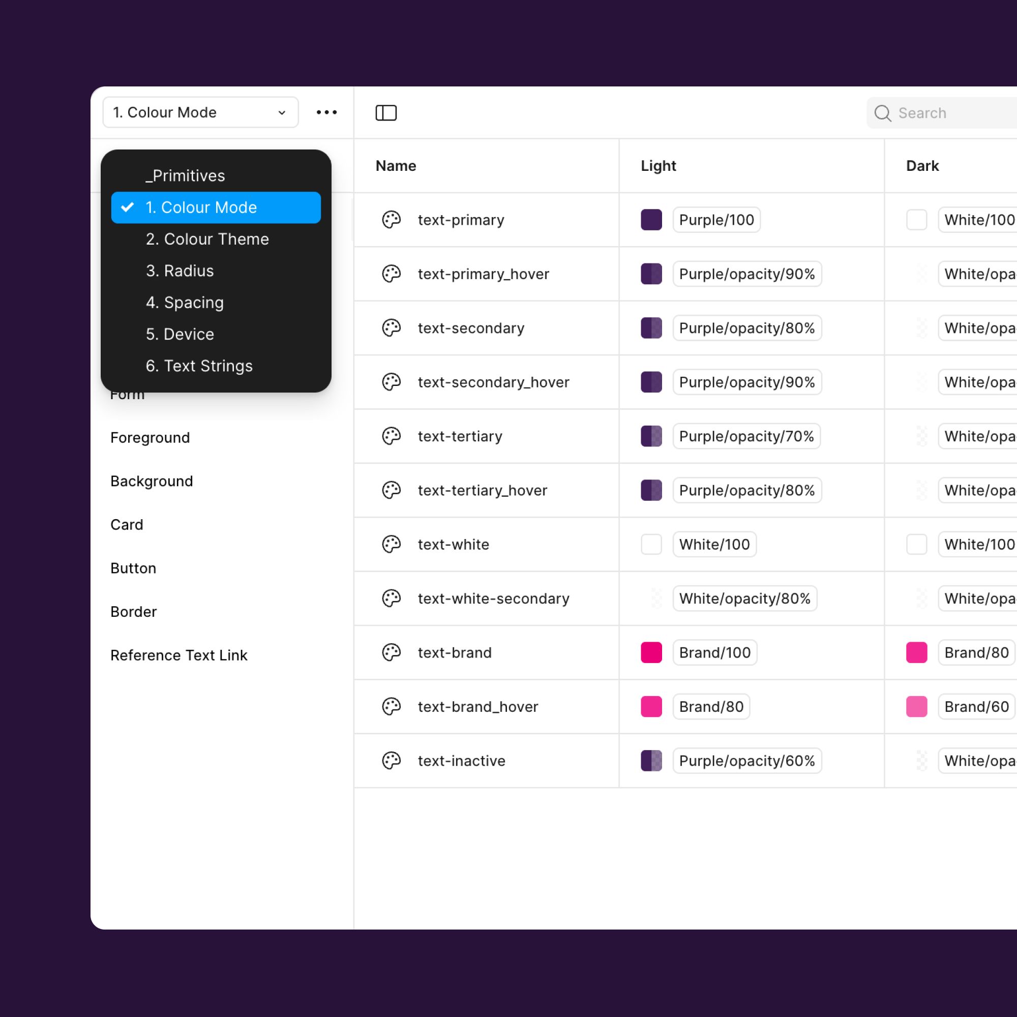1017x1017 pixels.
Task: Click the palette icon beside text-brand
Action: 391,652
